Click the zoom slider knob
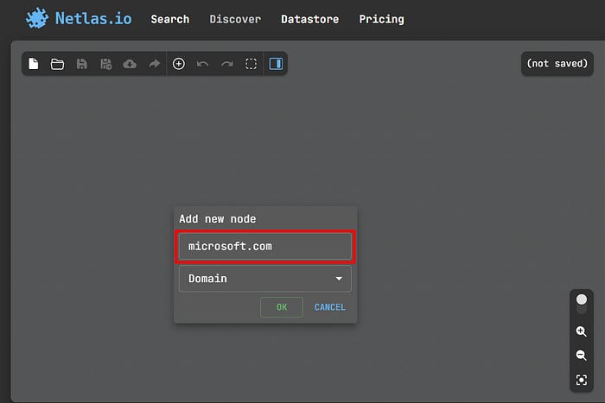Screen dimensions: 605x403 coord(582,299)
